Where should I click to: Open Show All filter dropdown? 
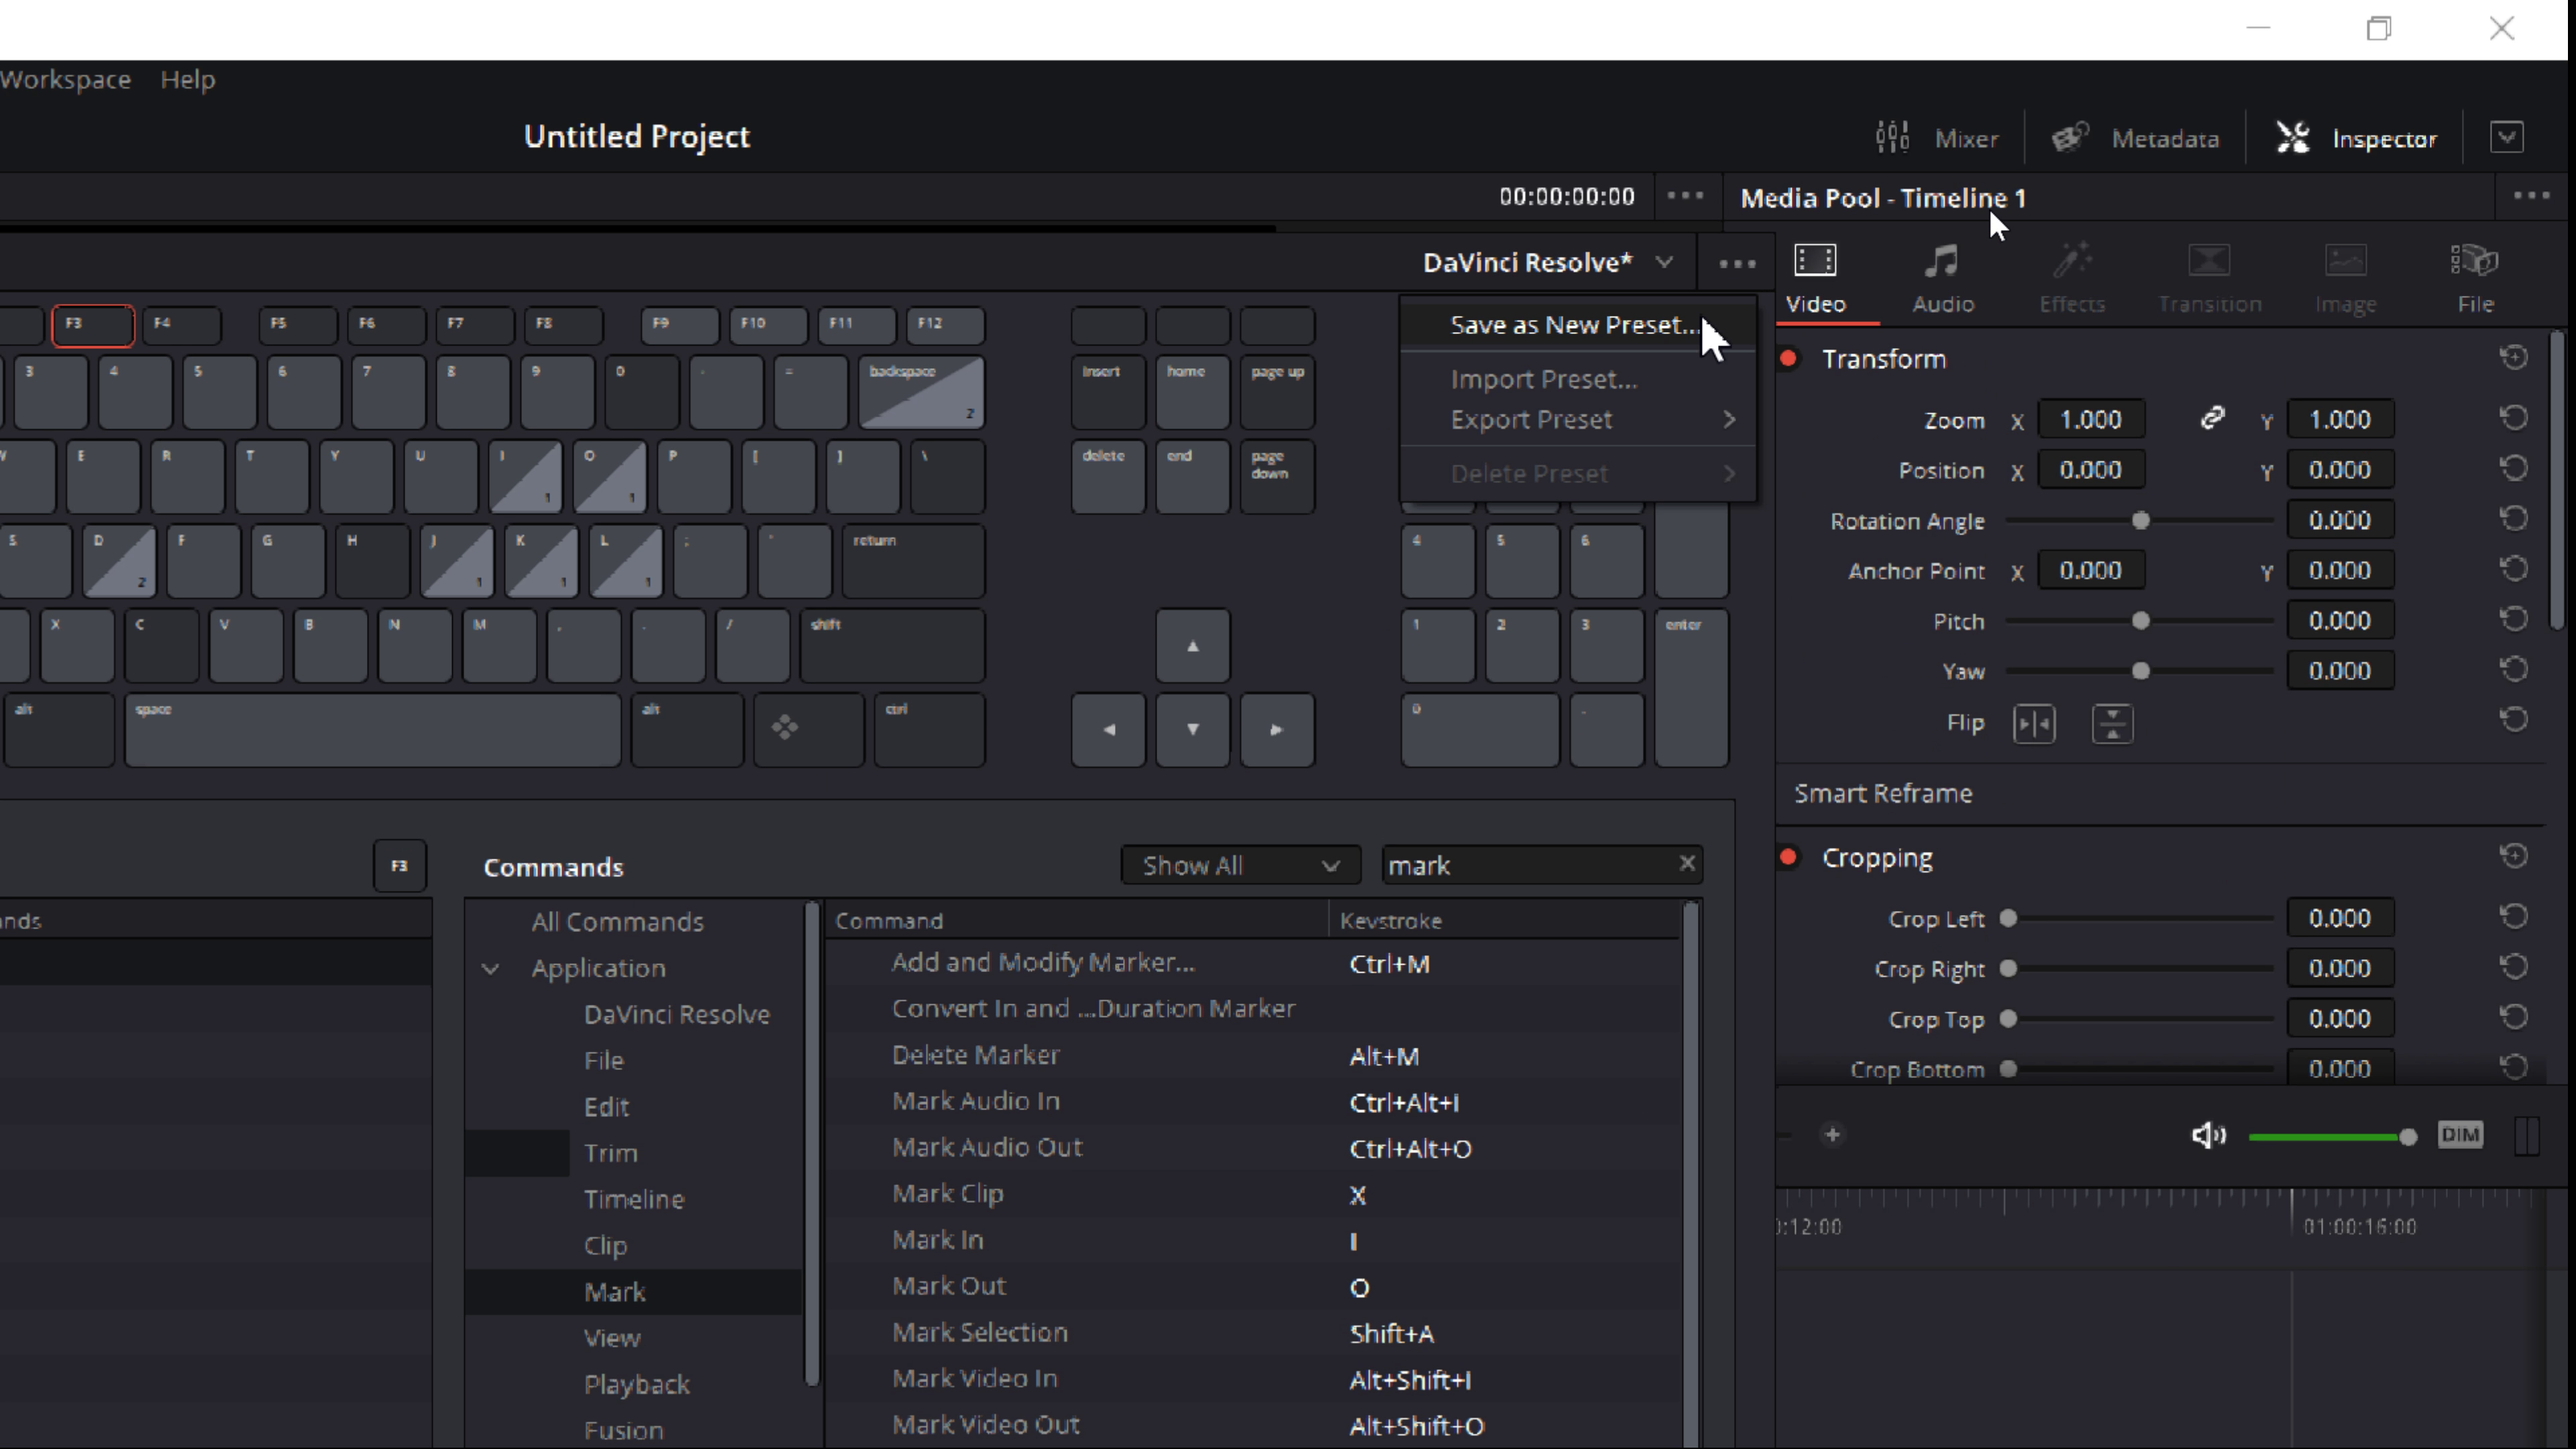tap(1240, 865)
